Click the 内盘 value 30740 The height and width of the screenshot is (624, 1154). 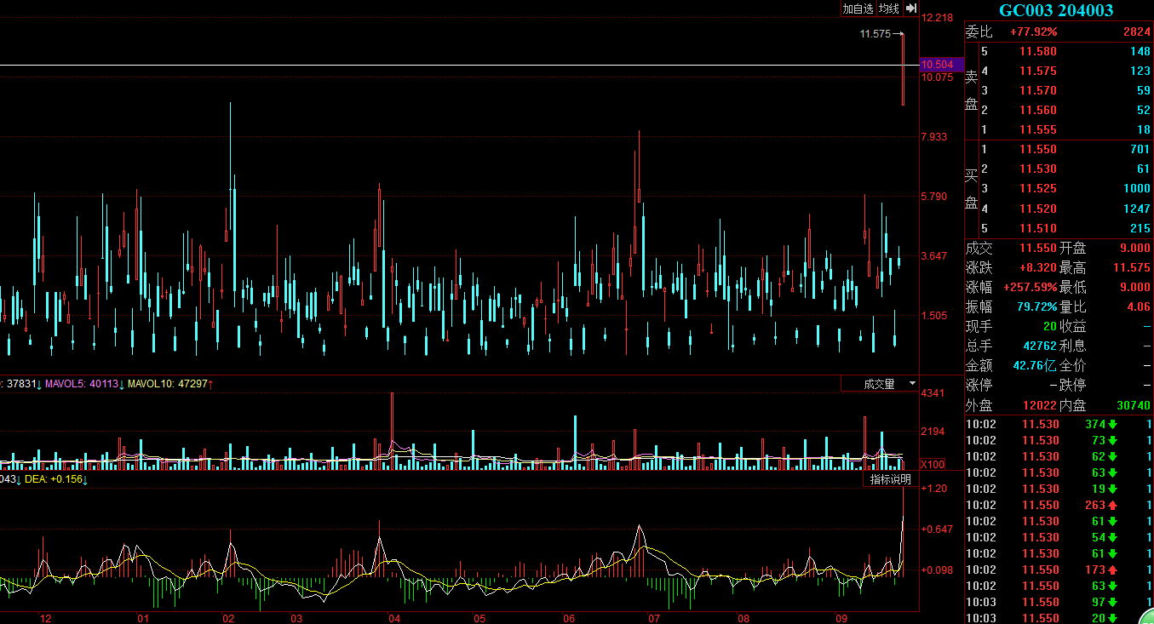point(1134,405)
